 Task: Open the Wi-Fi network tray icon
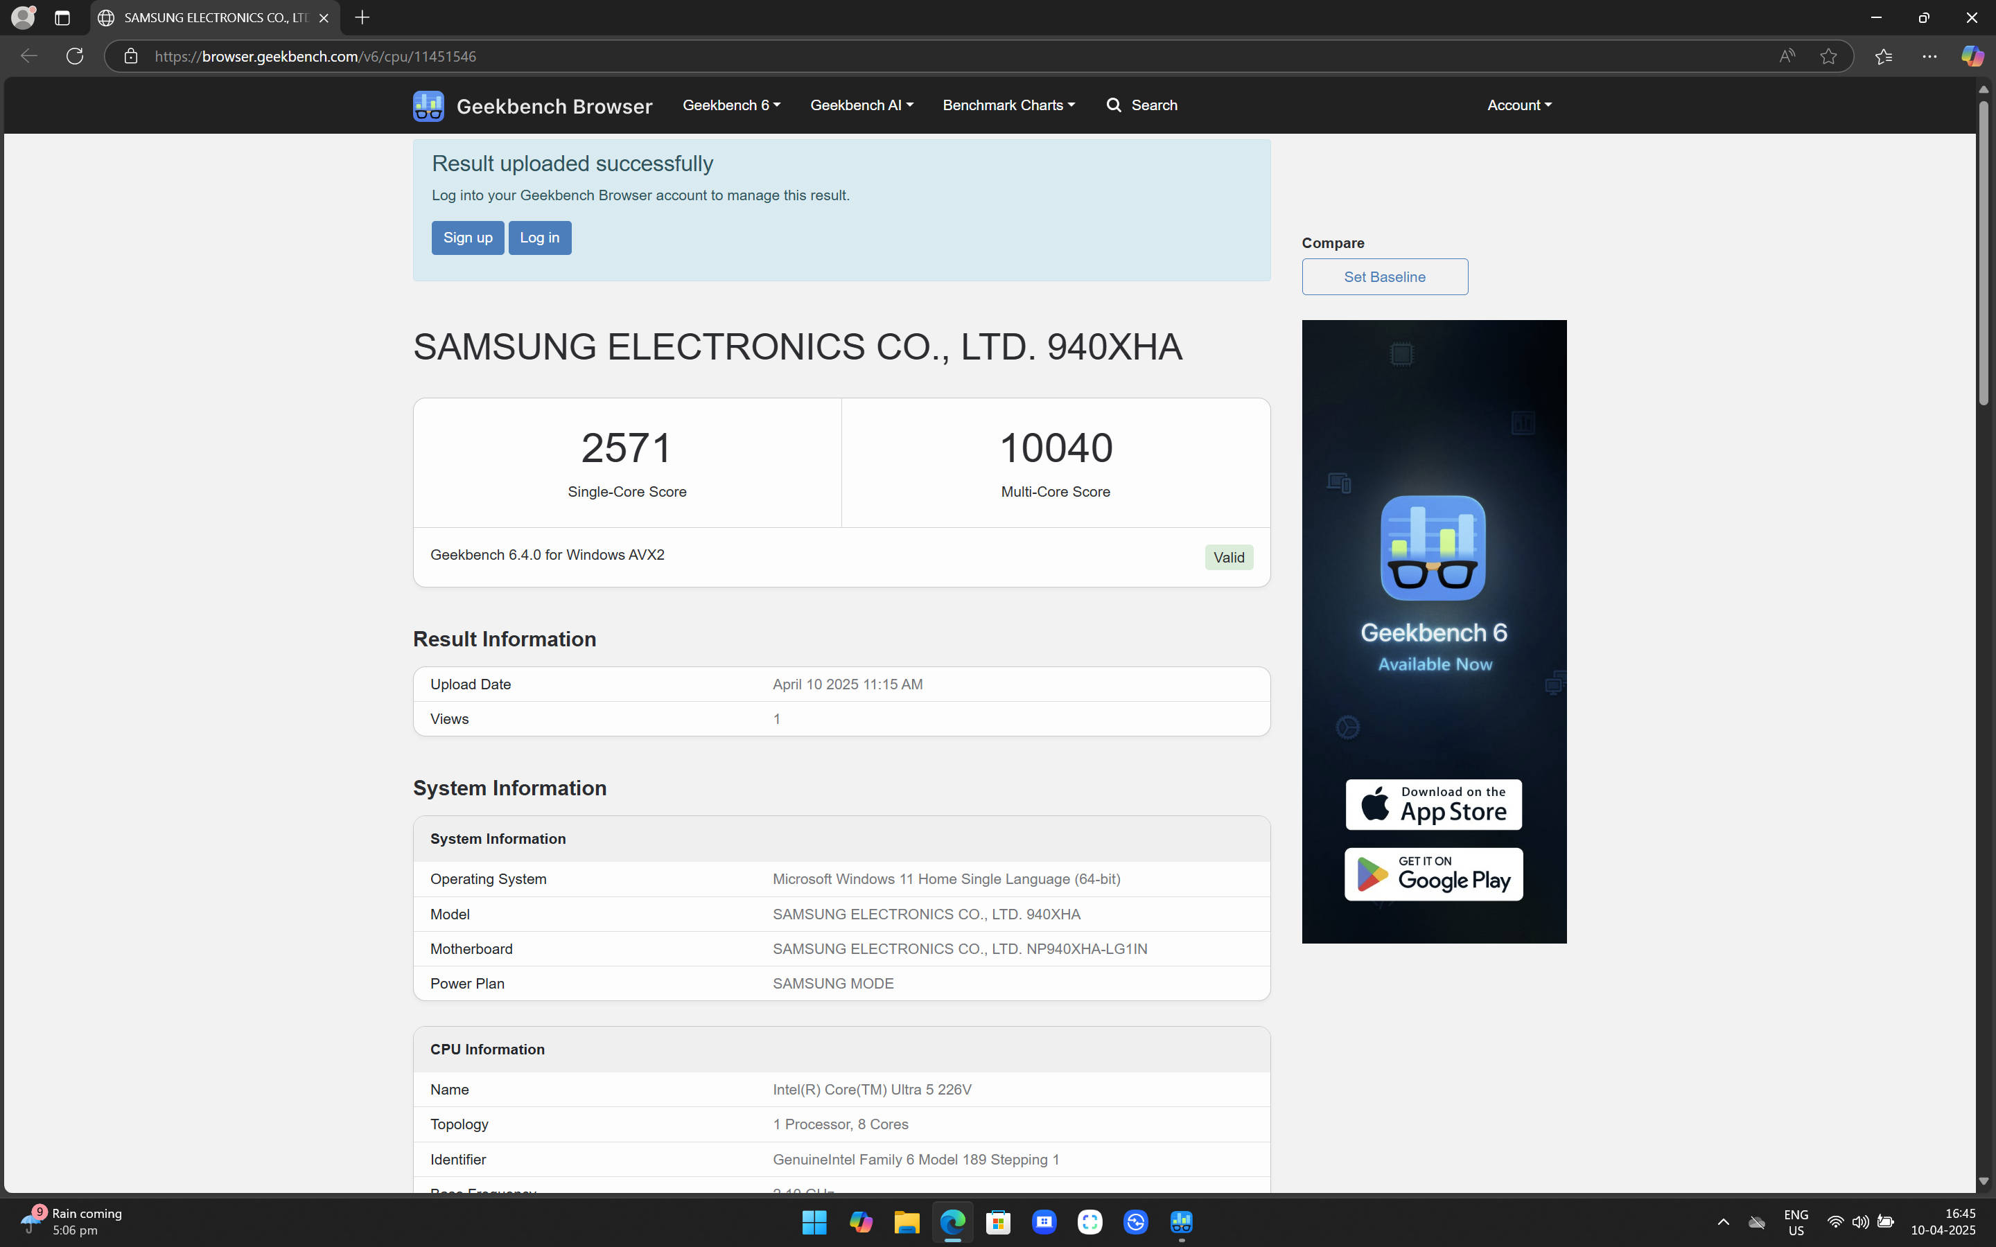[x=1835, y=1221]
